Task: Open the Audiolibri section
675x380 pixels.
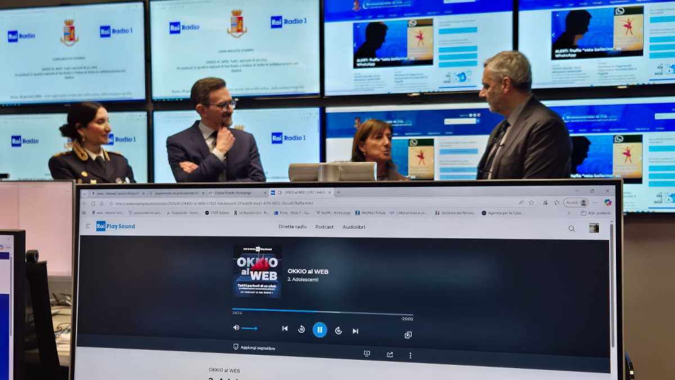Action: point(354,227)
